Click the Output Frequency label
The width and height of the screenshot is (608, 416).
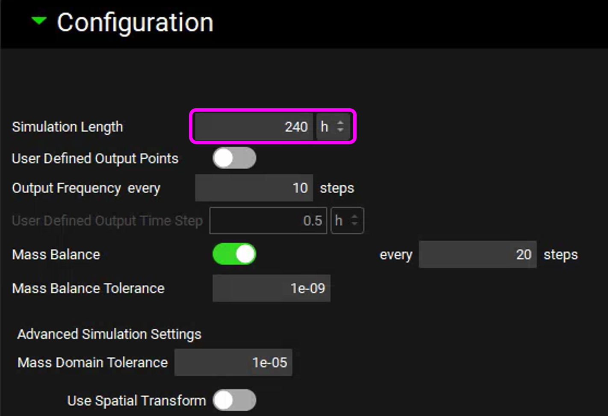[67, 188]
